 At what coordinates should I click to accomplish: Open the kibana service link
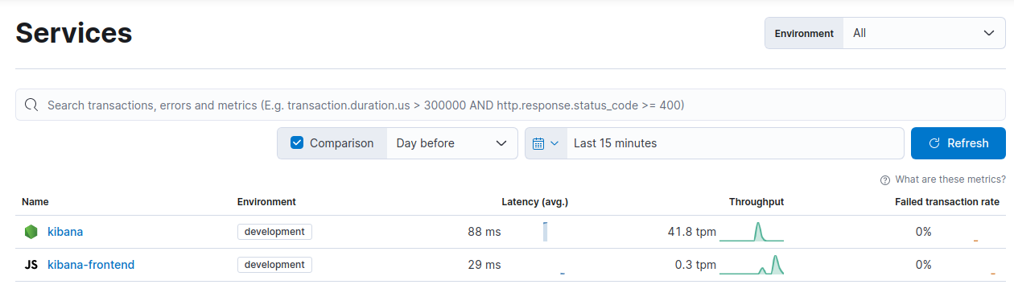click(65, 232)
